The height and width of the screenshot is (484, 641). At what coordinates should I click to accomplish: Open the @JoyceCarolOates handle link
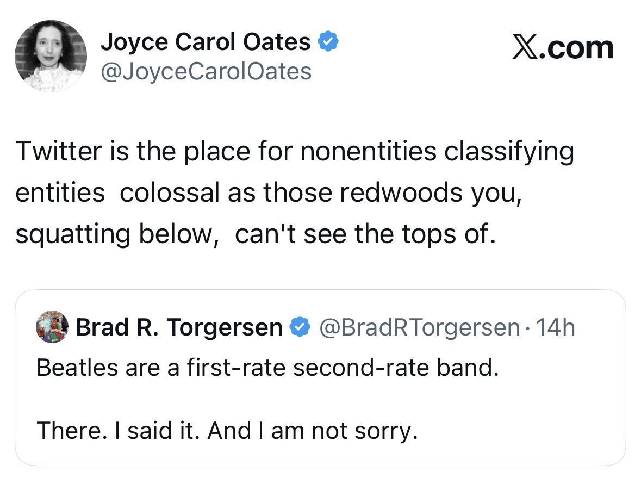206,71
